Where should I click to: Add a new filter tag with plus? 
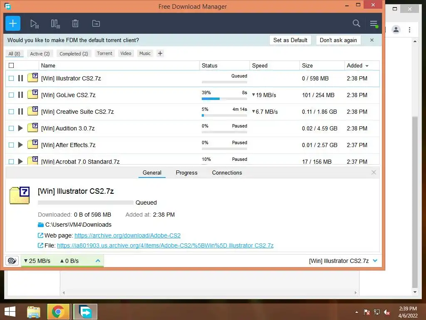coord(160,53)
